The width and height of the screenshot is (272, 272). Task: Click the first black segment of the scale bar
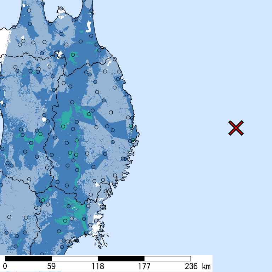[28, 259]
